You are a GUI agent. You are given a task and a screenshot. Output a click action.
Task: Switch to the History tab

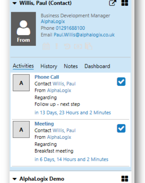[49, 66]
